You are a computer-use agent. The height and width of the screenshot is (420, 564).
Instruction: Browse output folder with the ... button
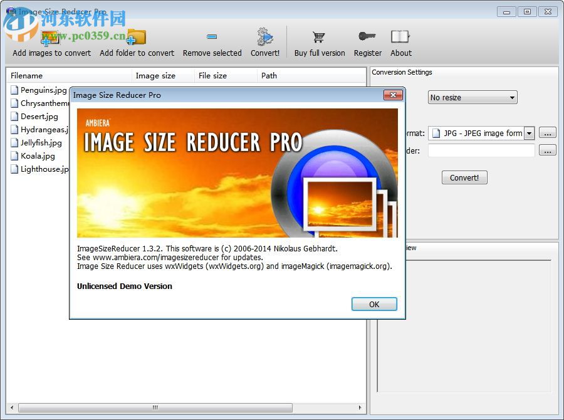coord(548,150)
